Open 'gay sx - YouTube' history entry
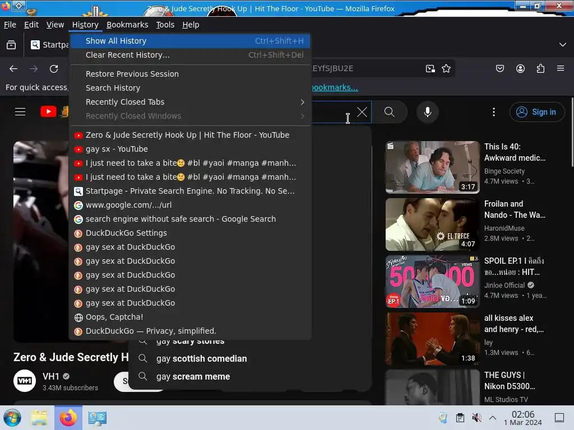 (191, 149)
